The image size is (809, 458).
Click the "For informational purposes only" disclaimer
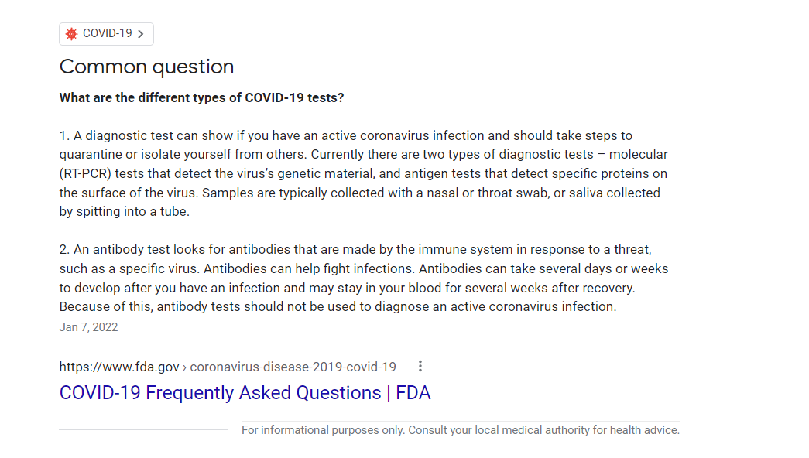click(460, 430)
